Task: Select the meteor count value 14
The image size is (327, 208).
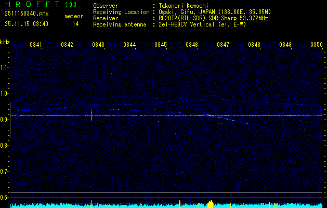Action: tap(76, 24)
